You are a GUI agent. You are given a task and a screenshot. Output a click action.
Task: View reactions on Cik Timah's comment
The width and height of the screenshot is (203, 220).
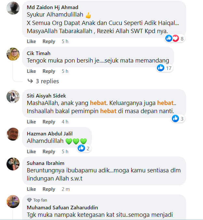[164, 68]
